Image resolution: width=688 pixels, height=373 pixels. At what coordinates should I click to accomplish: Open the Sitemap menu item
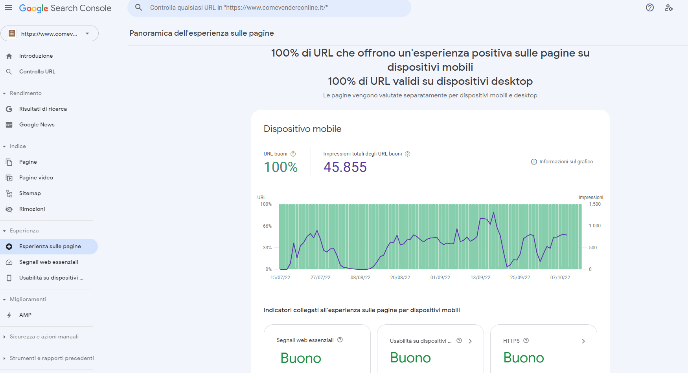(x=49, y=193)
